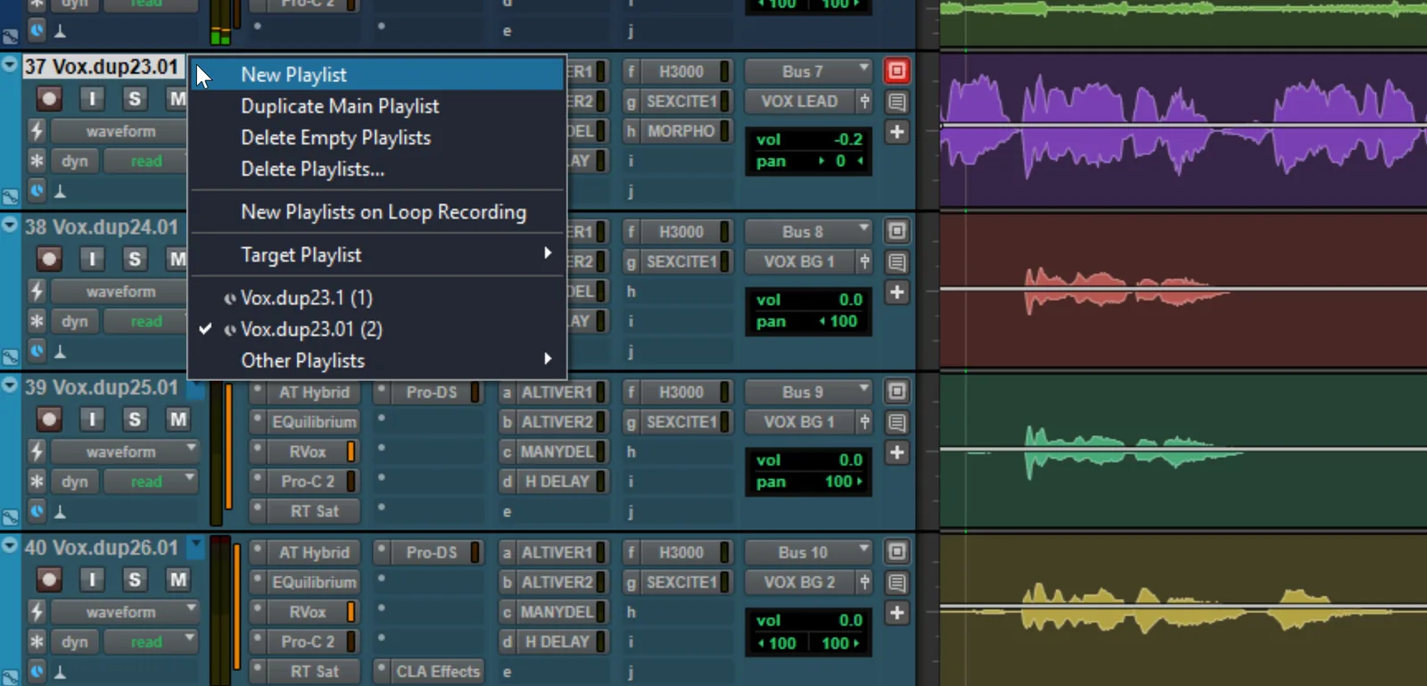Open Other Playlists submenu
Viewport: 1427px width, 686px height.
[378, 360]
